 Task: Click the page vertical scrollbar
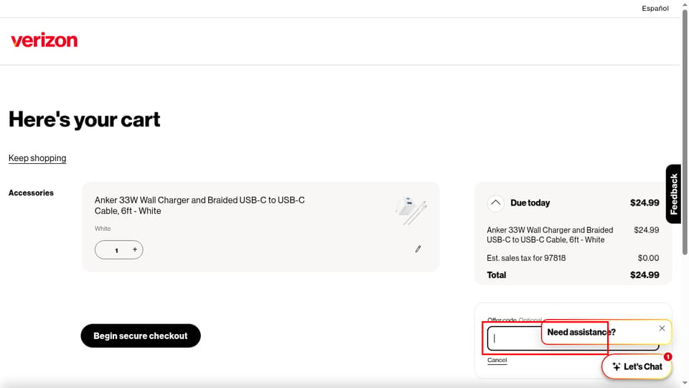pos(685,132)
